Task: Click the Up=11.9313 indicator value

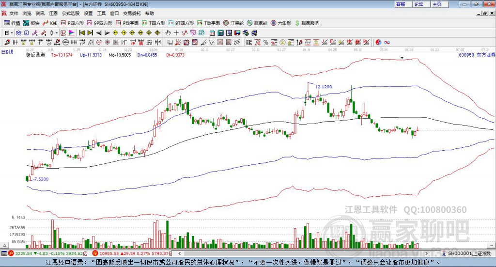Action: tap(91, 55)
